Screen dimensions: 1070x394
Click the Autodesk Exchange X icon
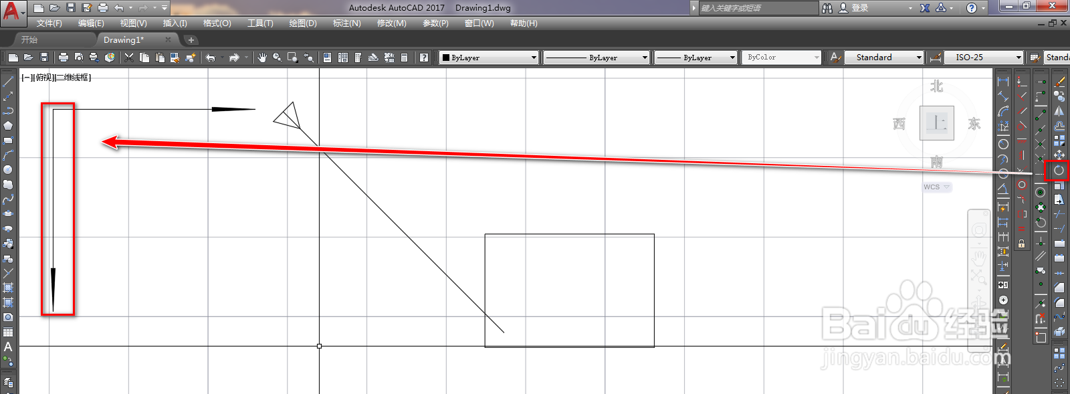[x=925, y=8]
